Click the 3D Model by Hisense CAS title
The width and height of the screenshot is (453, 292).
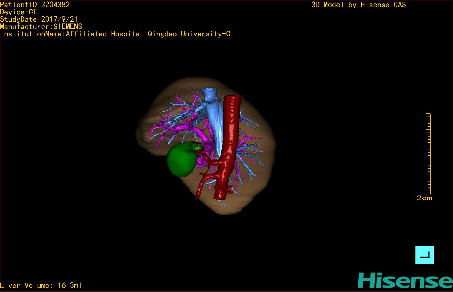point(359,5)
